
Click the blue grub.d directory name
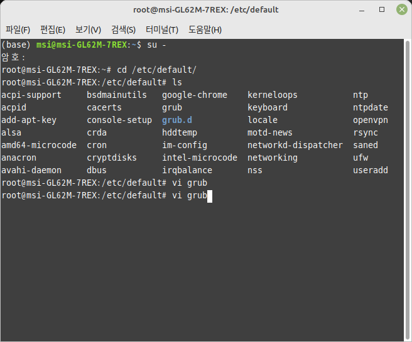(177, 120)
